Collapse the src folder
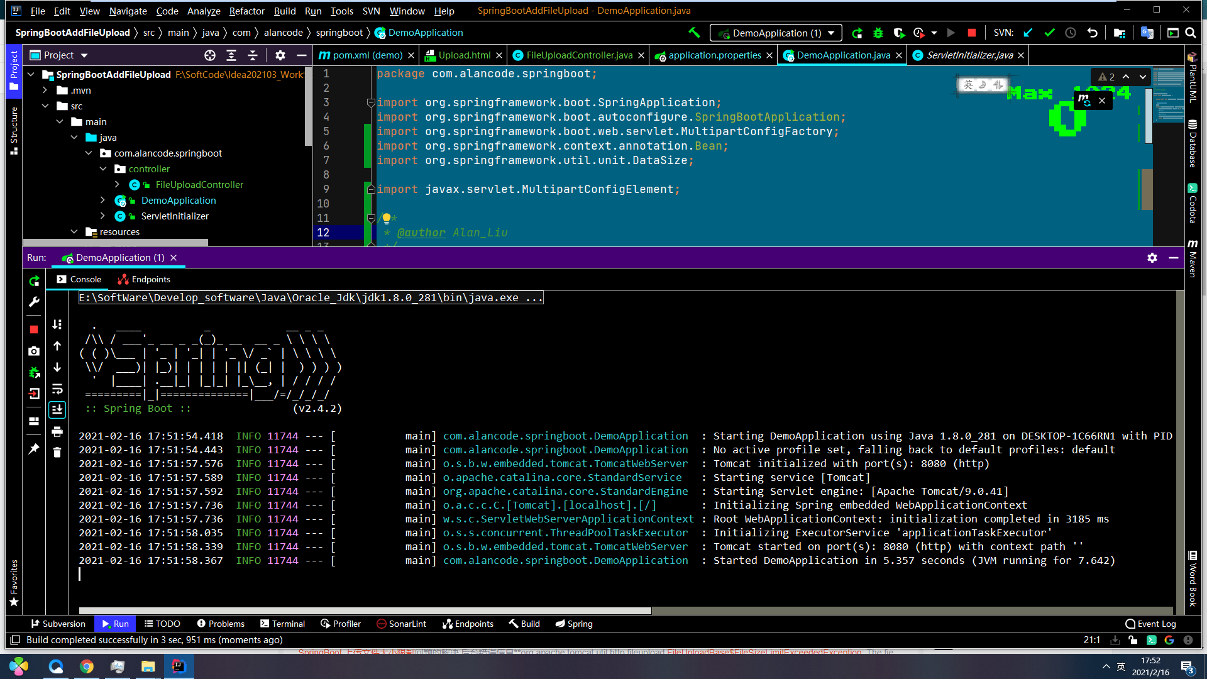 point(45,106)
